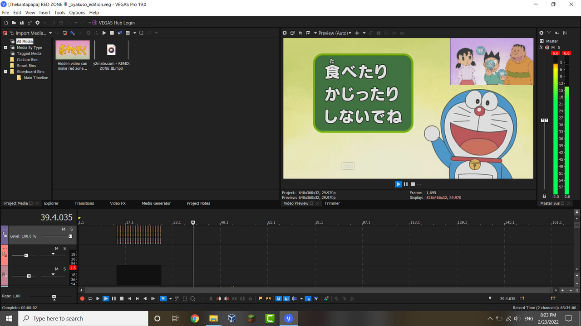Solo audio track 2

click(x=64, y=249)
